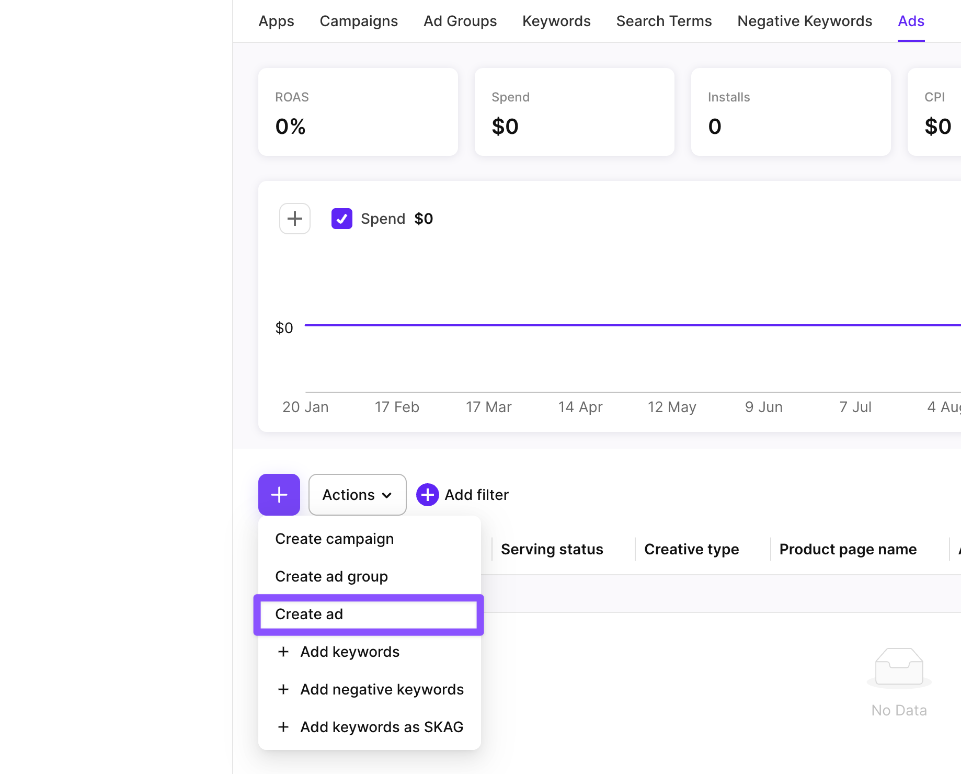
Task: Open the Search Terms tab
Action: tap(664, 21)
